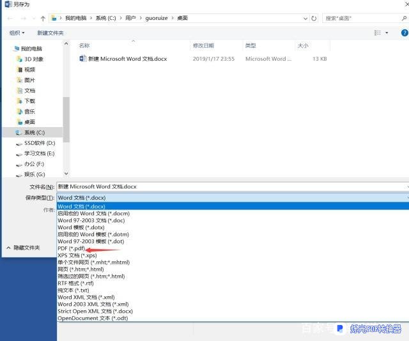Sort files by 类型 column header
409x341 pixels.
point(251,45)
